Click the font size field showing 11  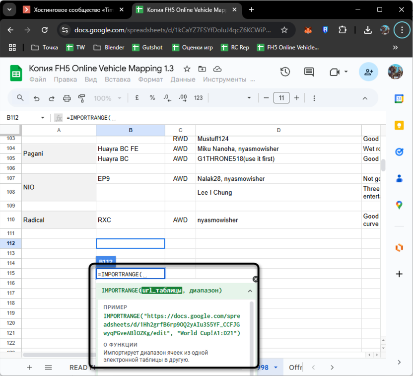click(281, 98)
